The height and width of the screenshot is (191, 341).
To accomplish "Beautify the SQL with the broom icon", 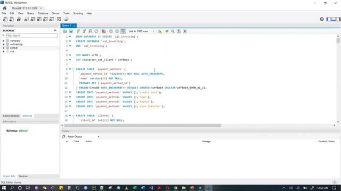I will point(167,31).
